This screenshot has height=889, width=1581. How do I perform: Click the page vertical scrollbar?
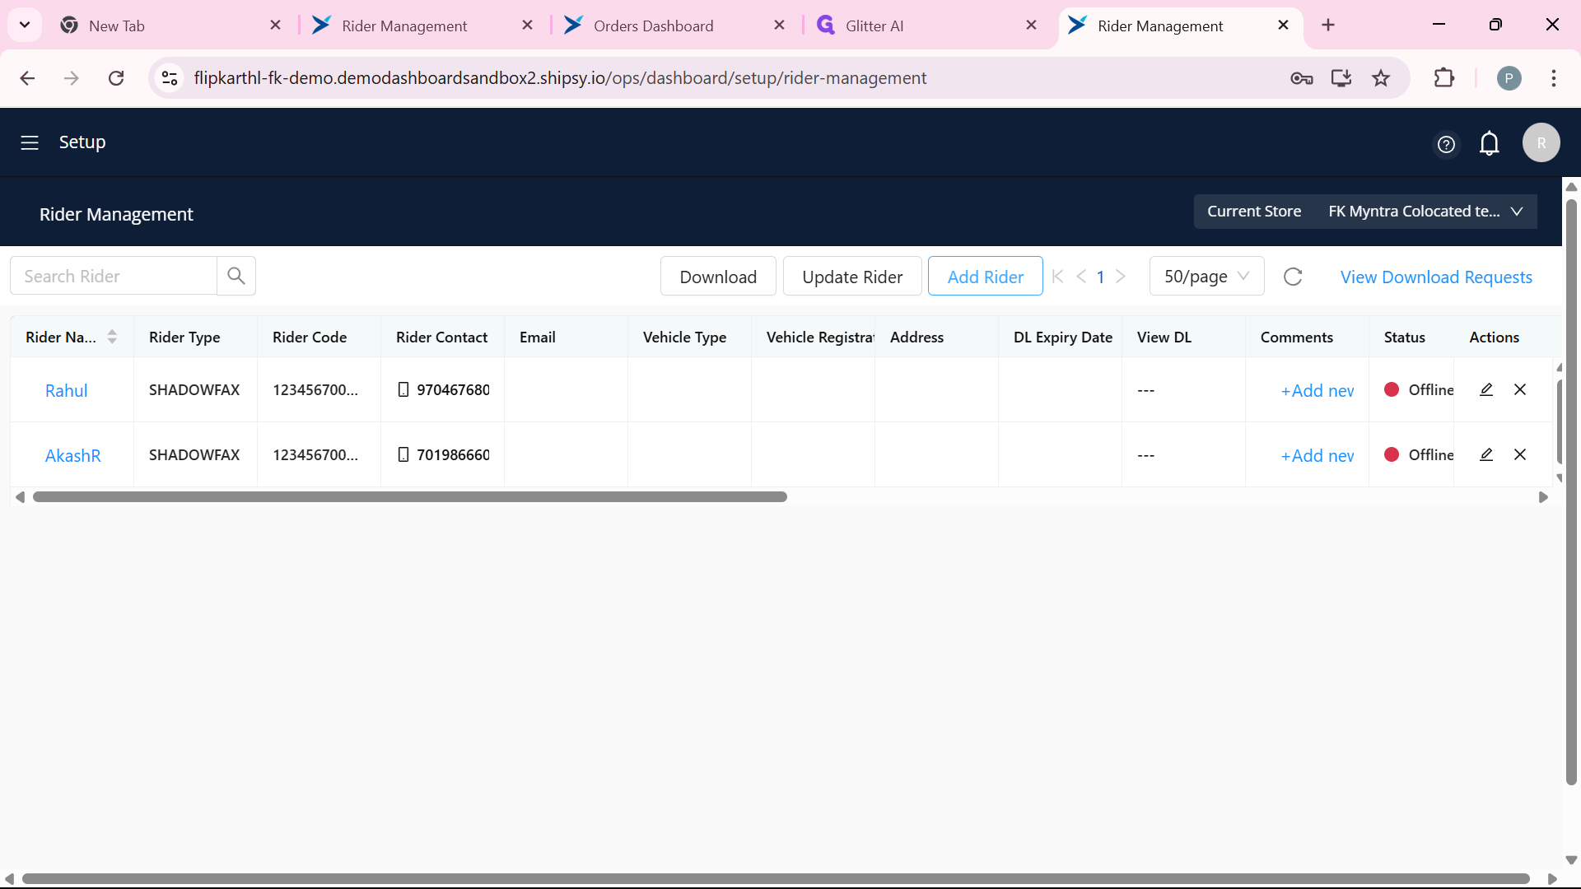coord(1571,492)
